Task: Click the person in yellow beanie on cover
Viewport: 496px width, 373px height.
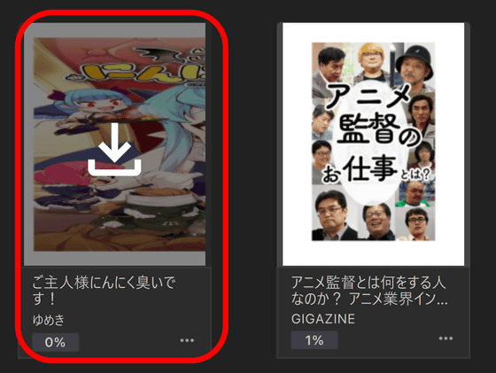Action: point(371,58)
